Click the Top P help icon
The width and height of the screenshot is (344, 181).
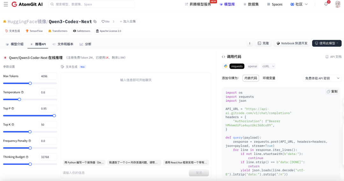click(x=13, y=108)
